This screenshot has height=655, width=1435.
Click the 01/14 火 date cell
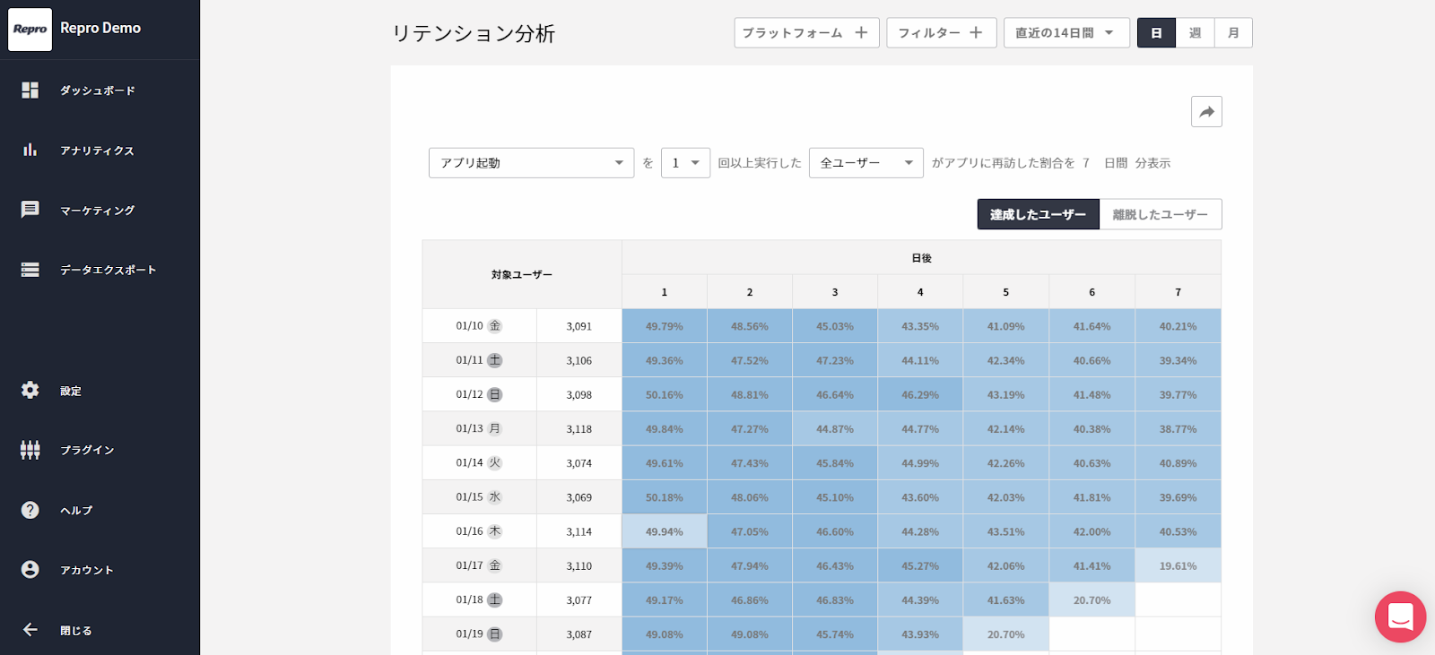coord(479,463)
